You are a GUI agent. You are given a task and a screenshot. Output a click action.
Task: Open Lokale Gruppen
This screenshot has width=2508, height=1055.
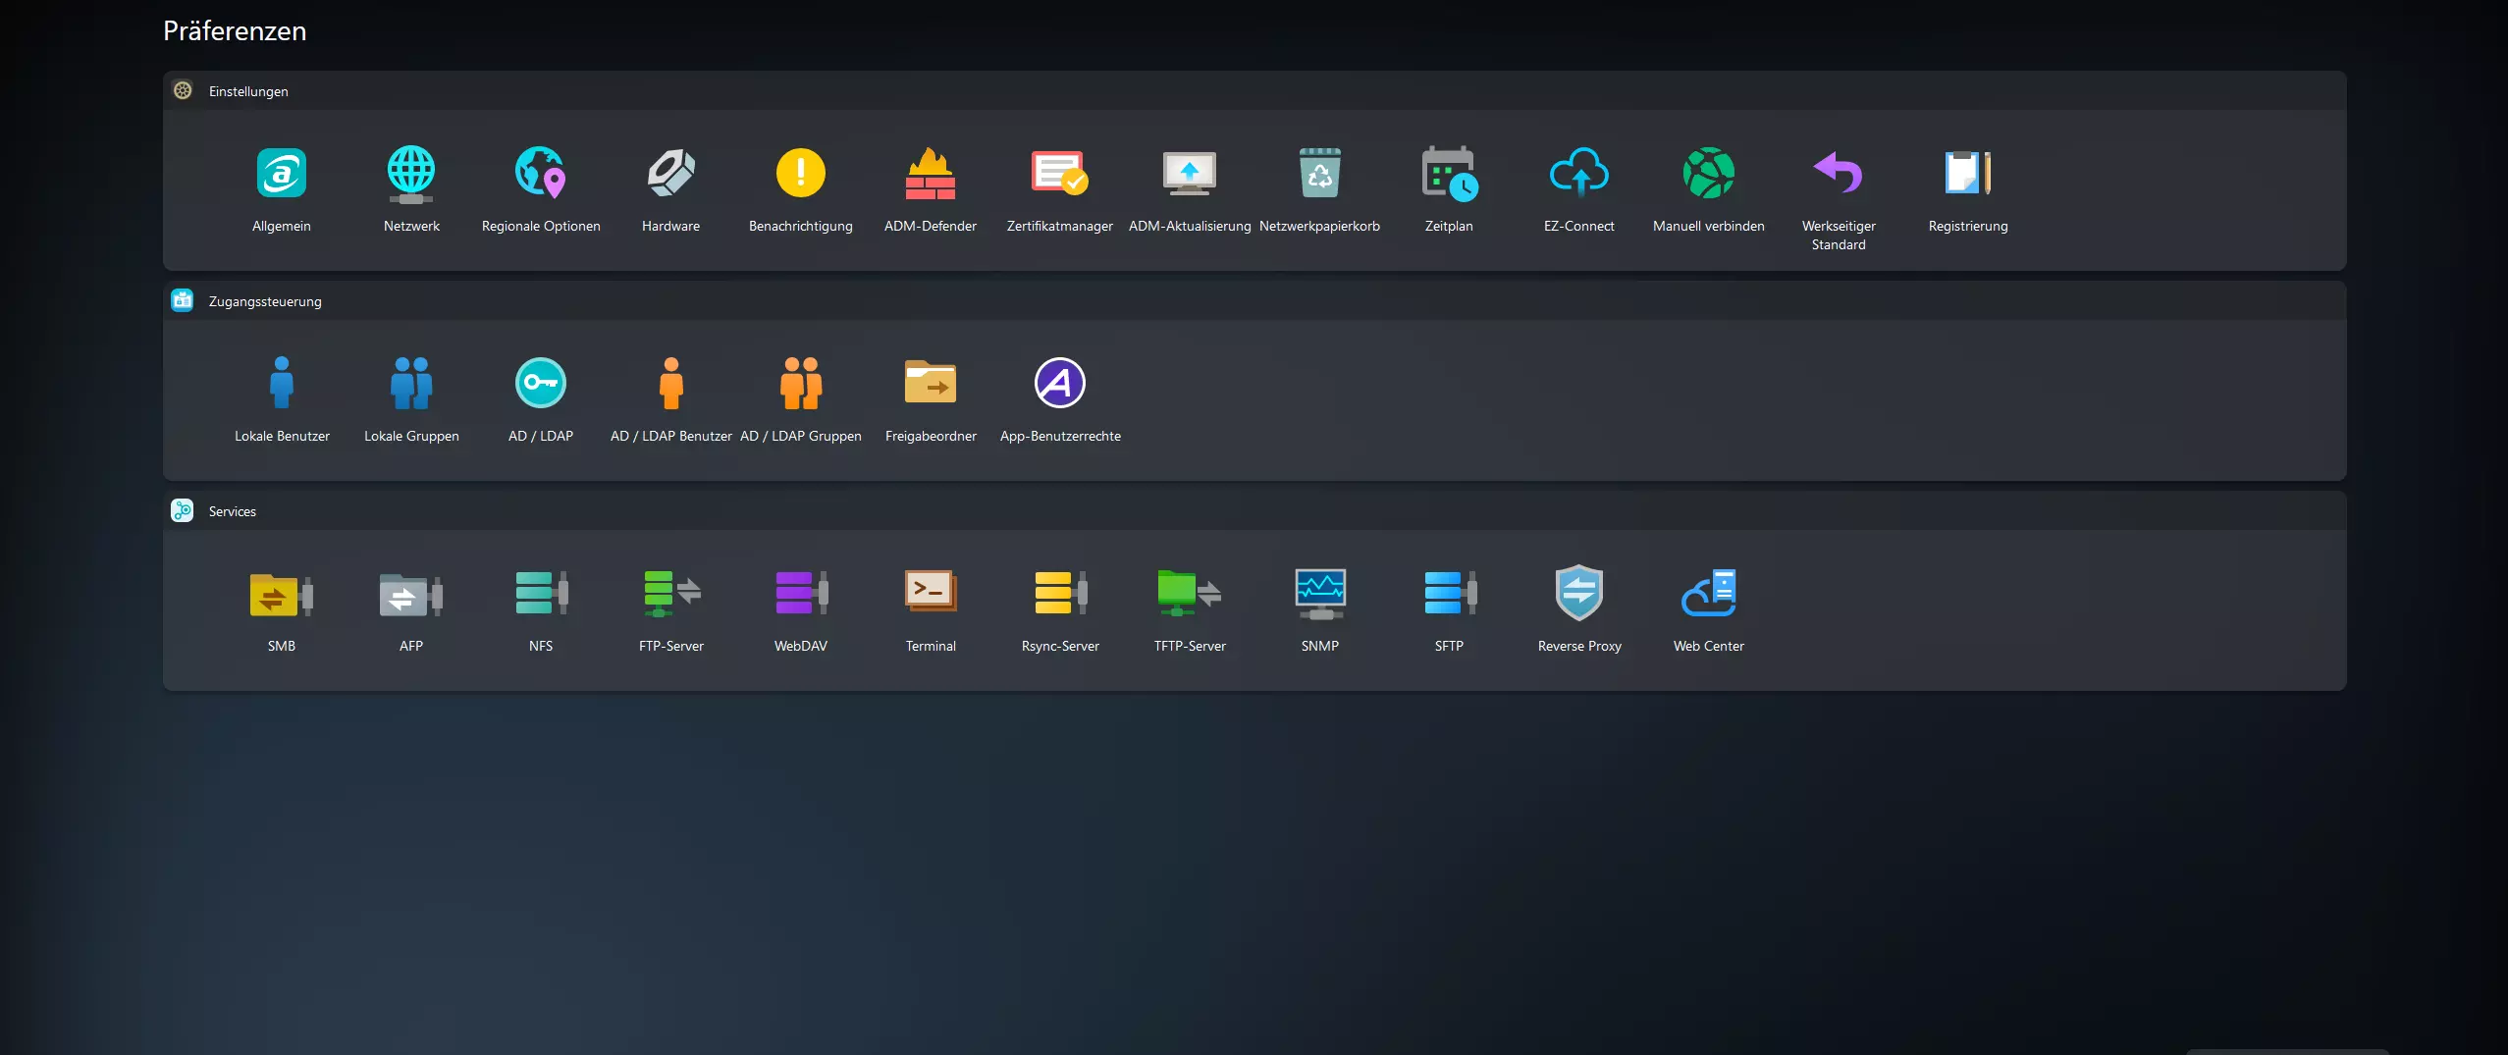411,384
